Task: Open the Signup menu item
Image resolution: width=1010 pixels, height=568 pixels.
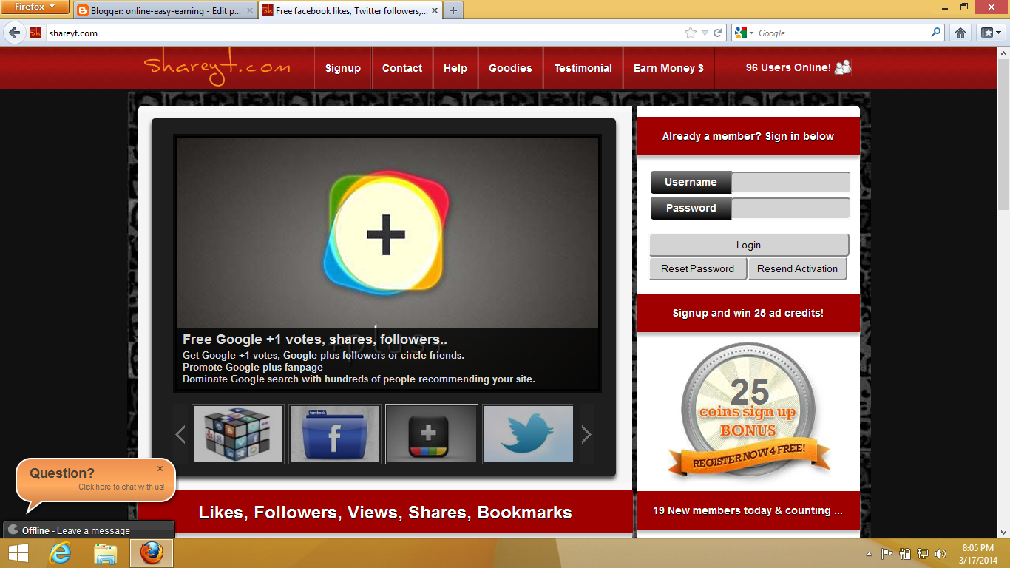Action: click(343, 68)
